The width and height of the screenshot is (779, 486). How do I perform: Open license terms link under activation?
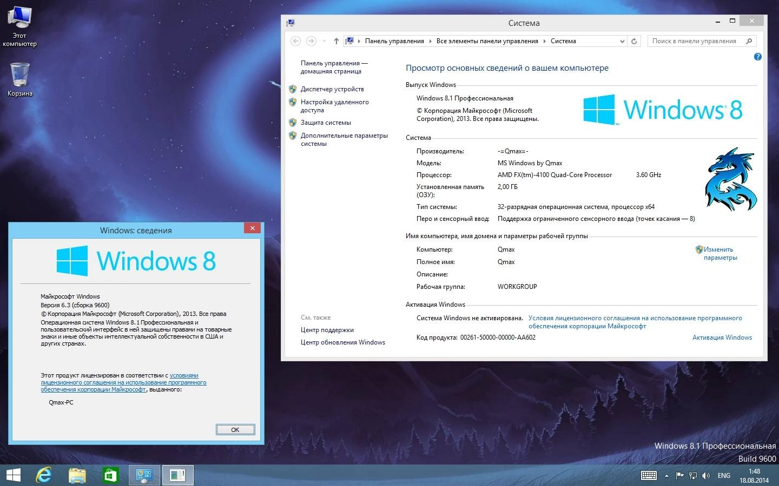pyautogui.click(x=635, y=322)
